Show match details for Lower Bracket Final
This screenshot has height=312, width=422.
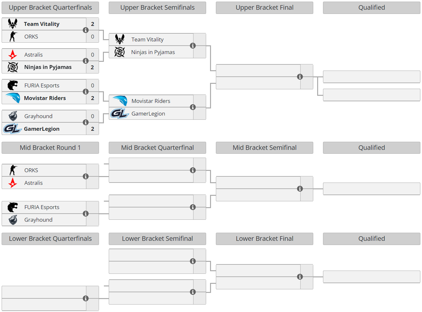click(x=300, y=277)
